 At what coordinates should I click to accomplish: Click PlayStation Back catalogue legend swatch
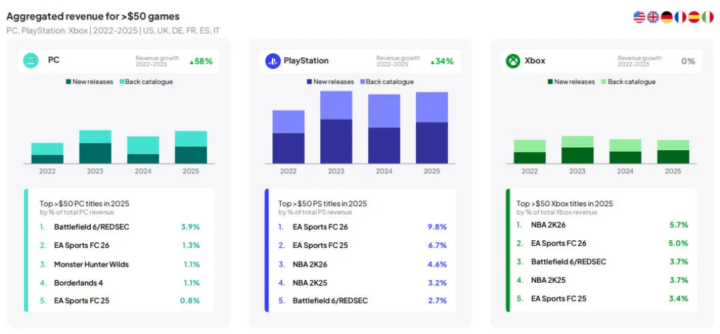pyautogui.click(x=362, y=81)
